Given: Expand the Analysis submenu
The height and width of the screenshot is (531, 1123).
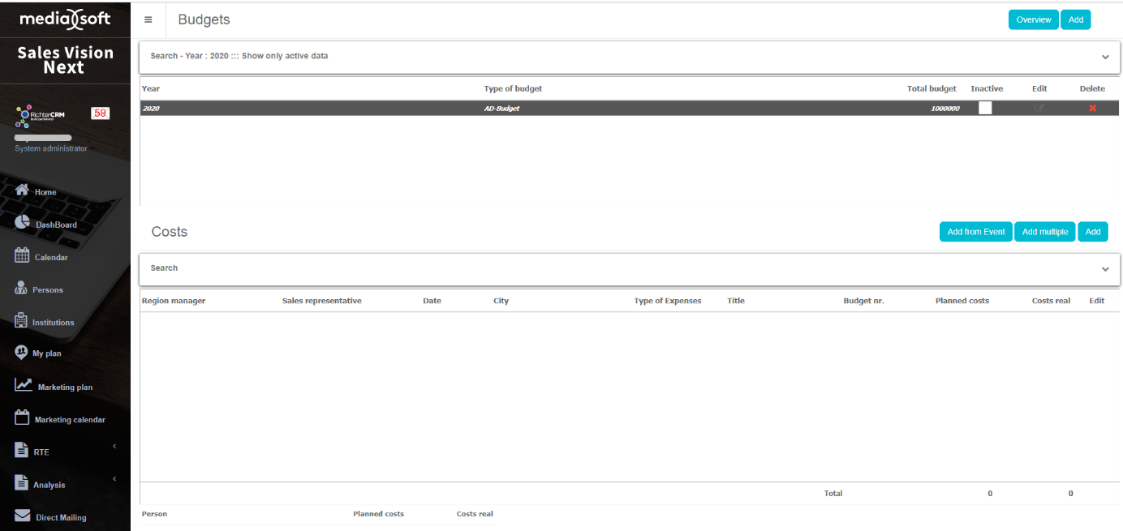Looking at the screenshot, I should pos(114,478).
